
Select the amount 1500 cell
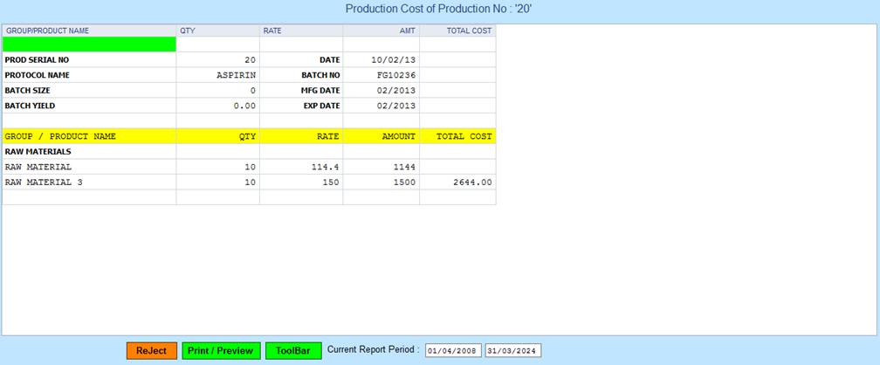[x=400, y=182]
